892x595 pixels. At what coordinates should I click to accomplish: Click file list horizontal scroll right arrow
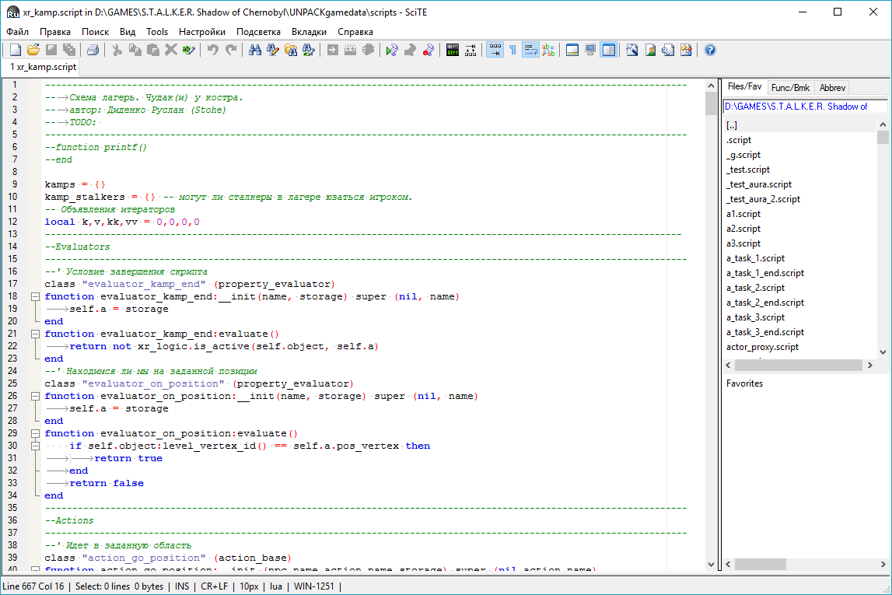(x=869, y=366)
